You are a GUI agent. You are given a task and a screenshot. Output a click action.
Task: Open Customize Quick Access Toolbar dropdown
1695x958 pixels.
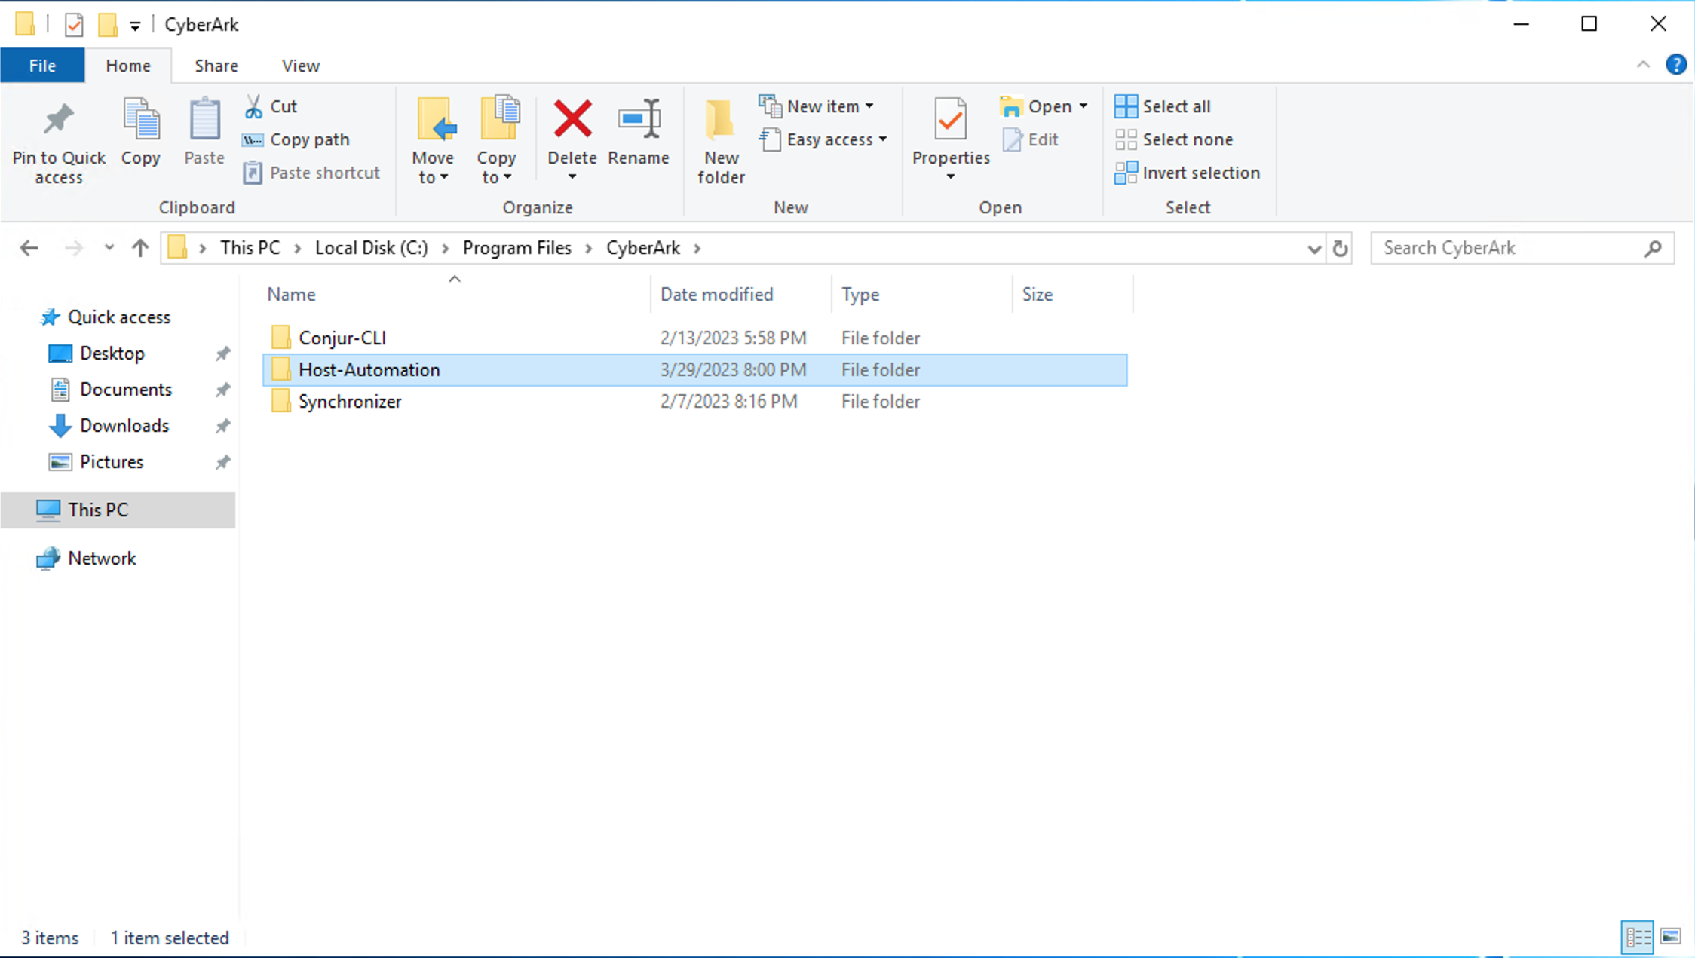(135, 26)
